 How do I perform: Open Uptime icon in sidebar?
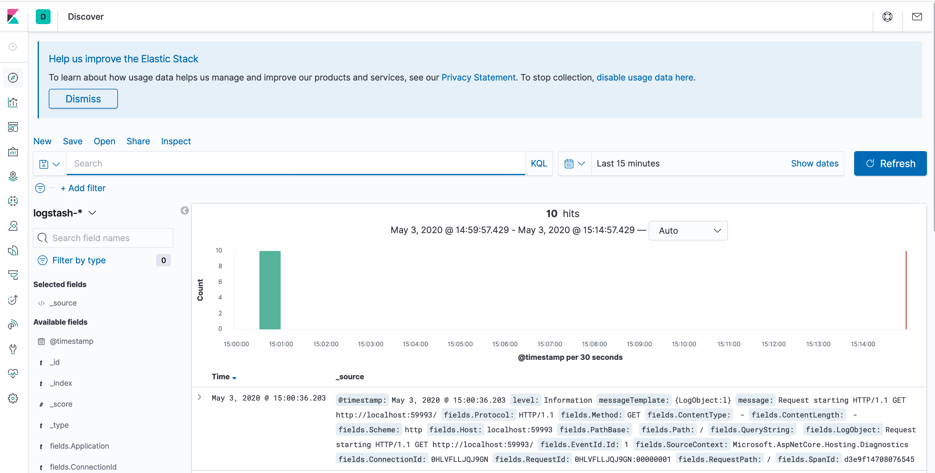pyautogui.click(x=13, y=300)
